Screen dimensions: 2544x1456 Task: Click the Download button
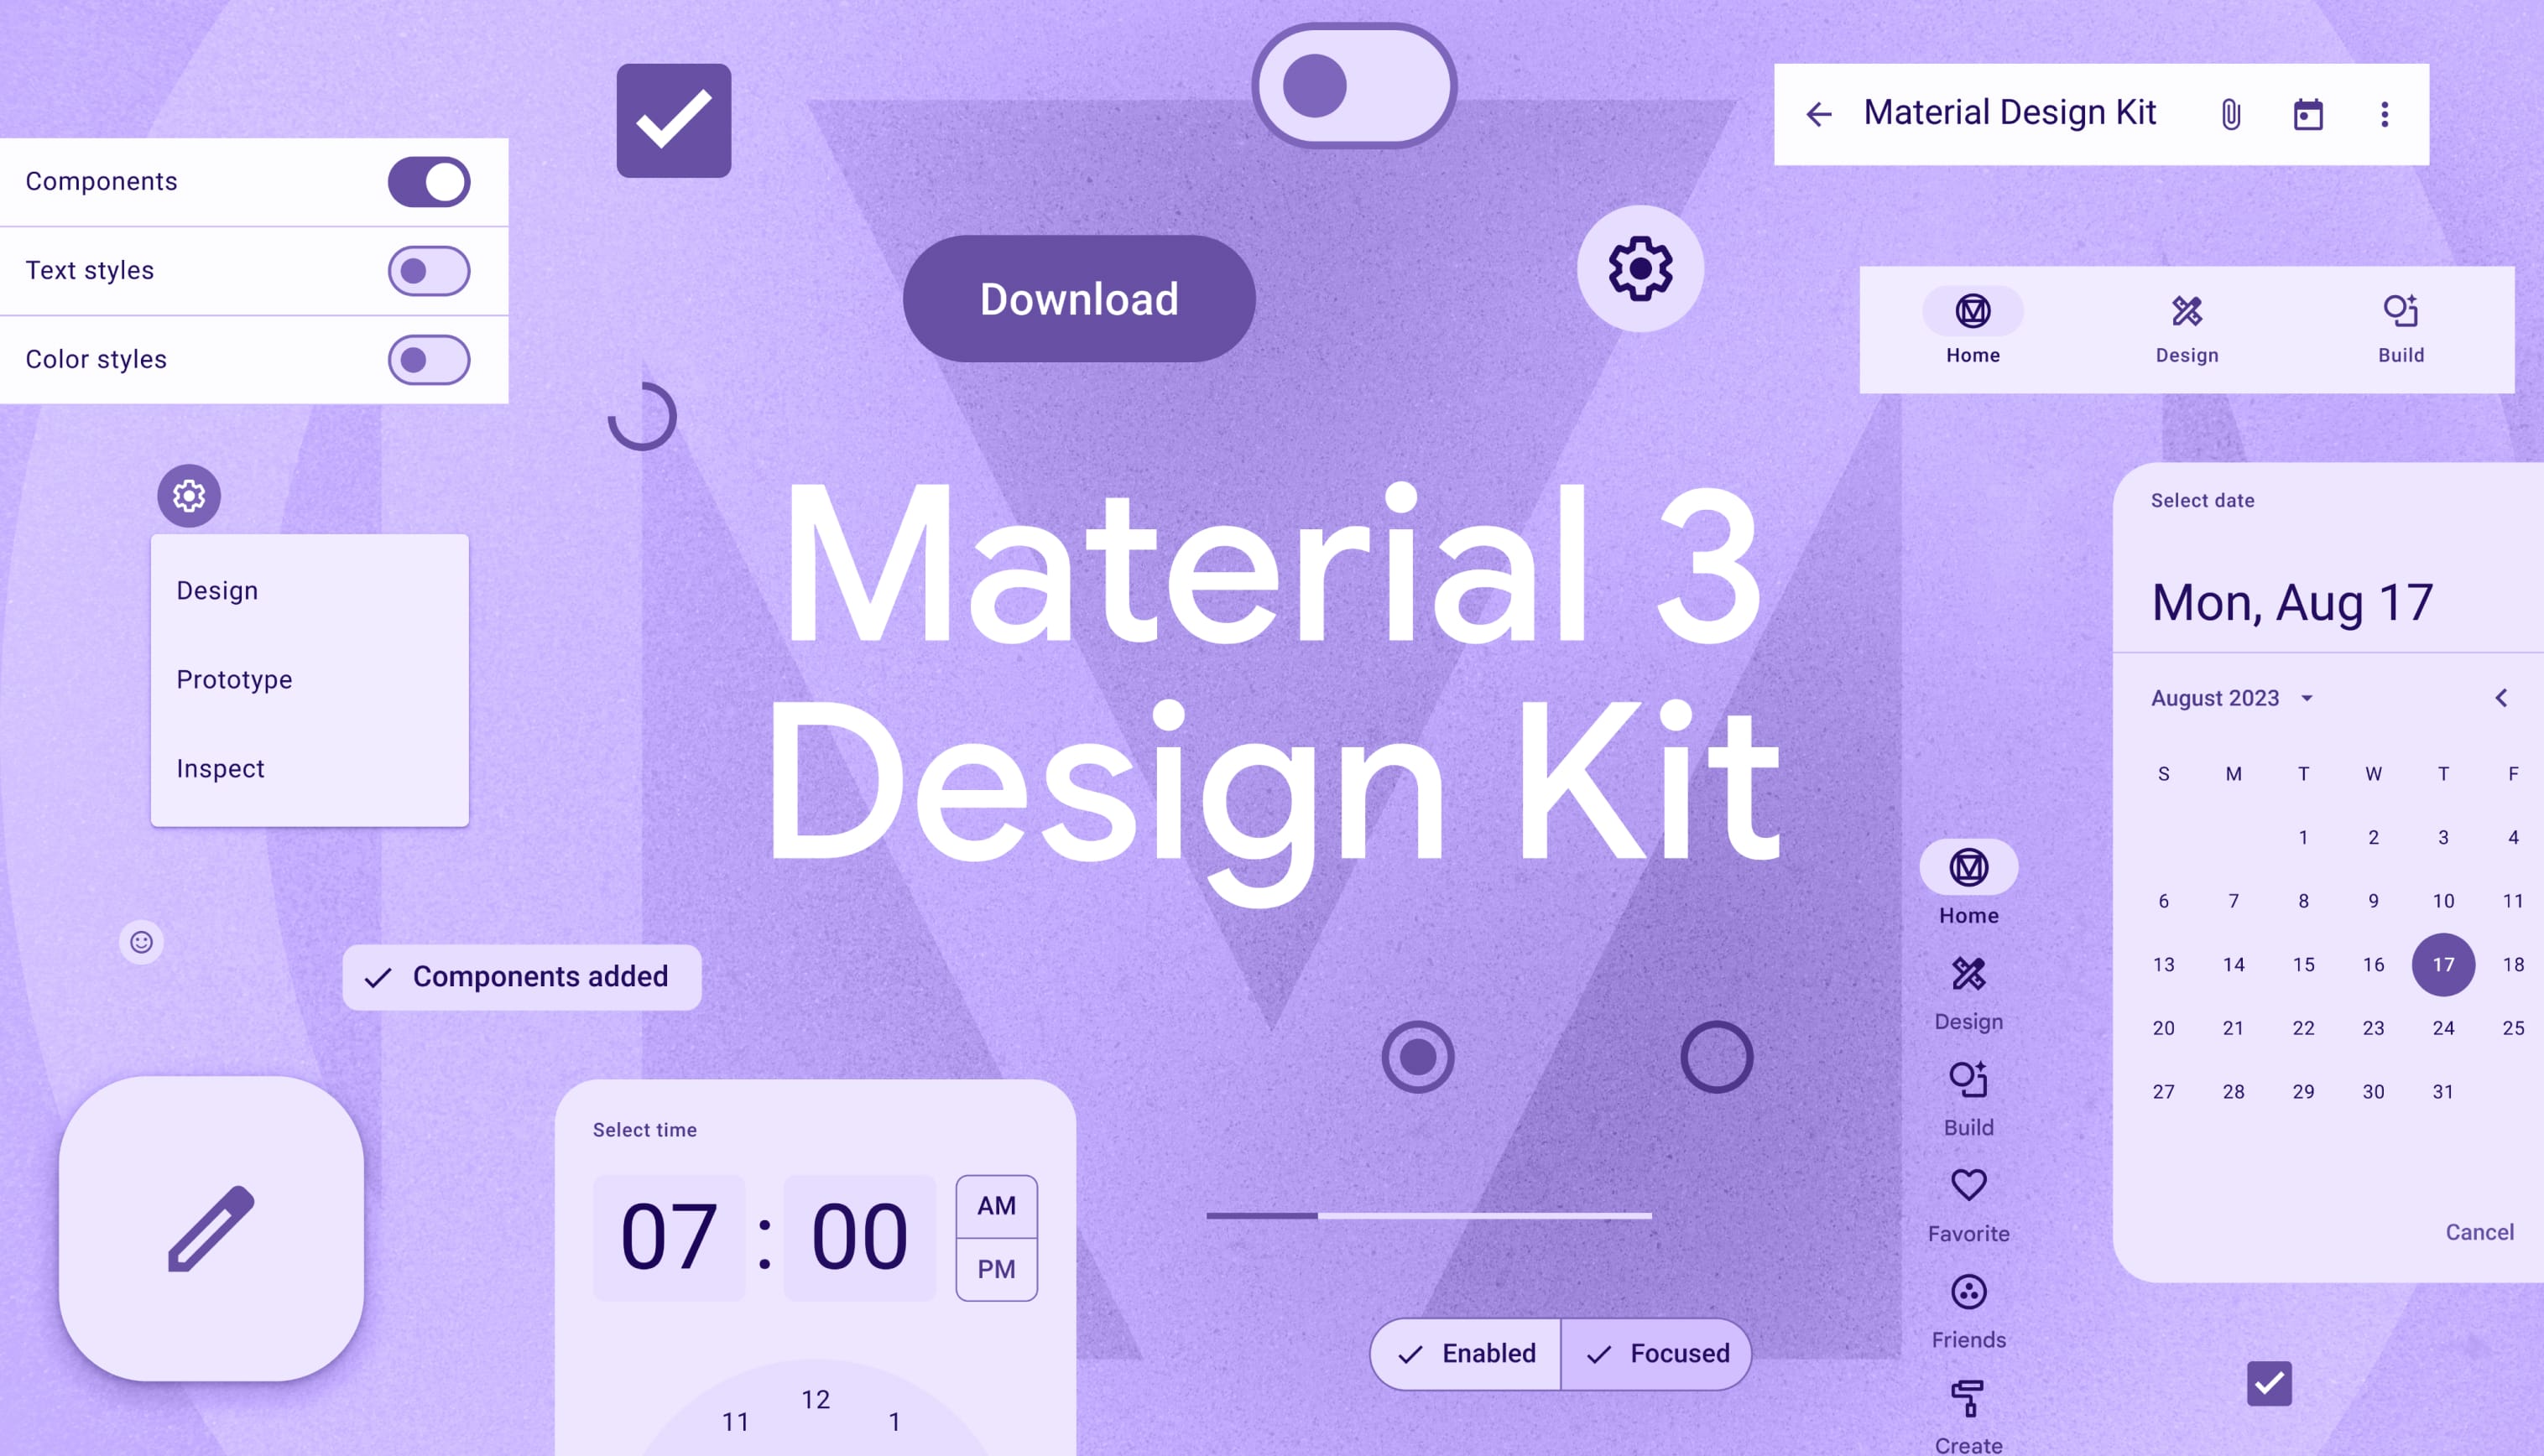(1078, 299)
